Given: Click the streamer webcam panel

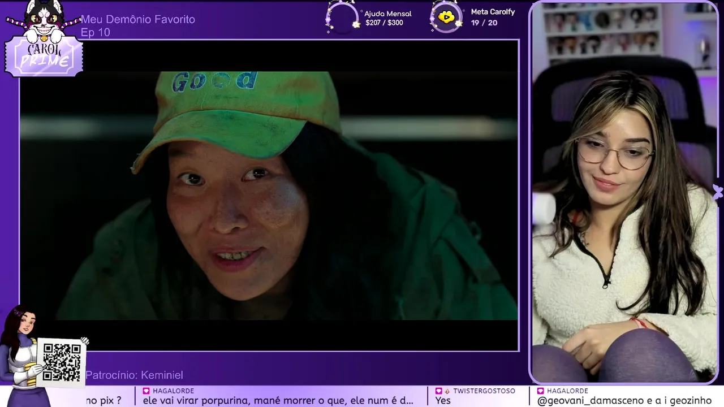Looking at the screenshot, I should 625,192.
